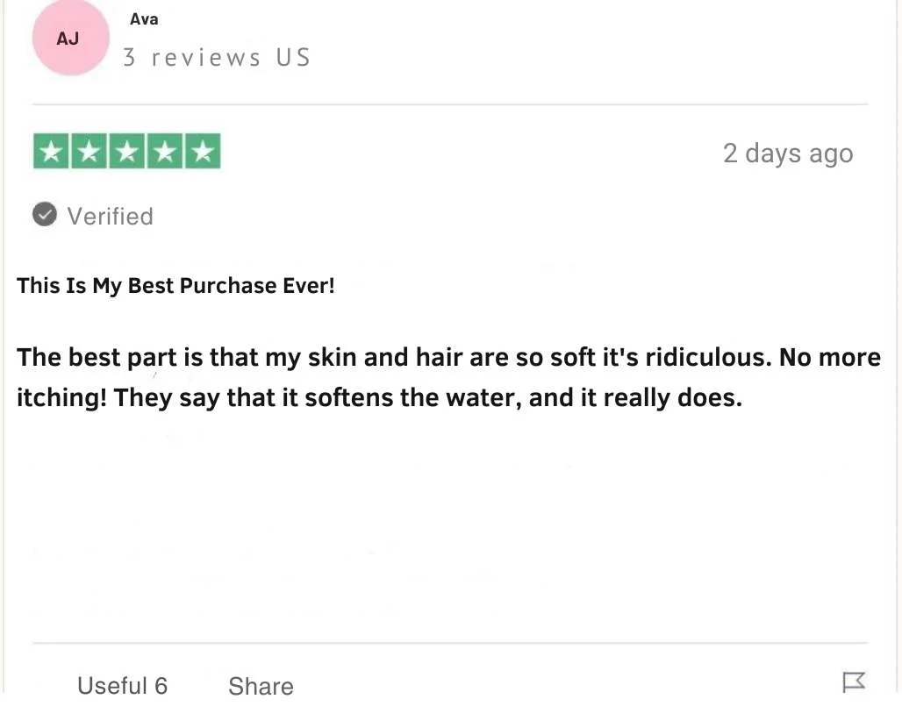Click the 3 reviews count text
902x728 pixels.
pos(192,58)
